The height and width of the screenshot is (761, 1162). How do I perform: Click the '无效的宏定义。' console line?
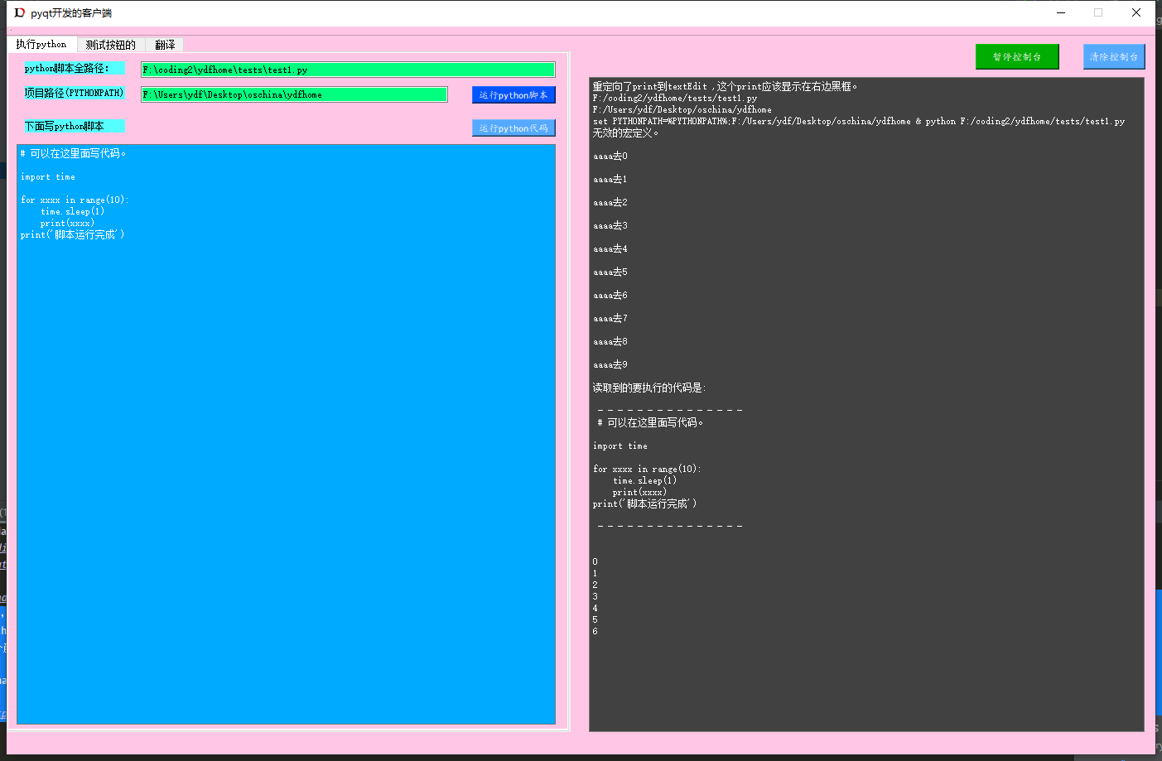pyautogui.click(x=626, y=132)
